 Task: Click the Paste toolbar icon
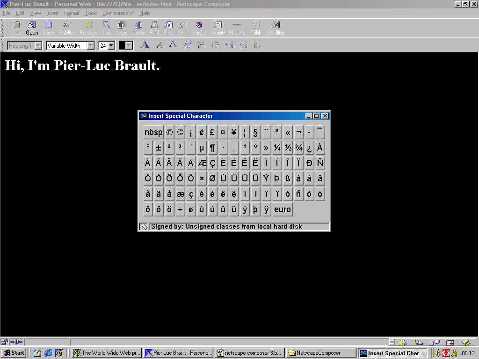(x=138, y=28)
